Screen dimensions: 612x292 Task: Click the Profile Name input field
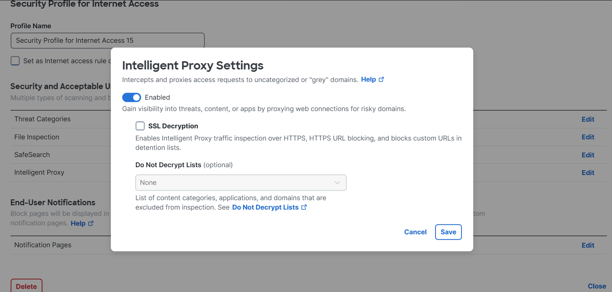[107, 40]
